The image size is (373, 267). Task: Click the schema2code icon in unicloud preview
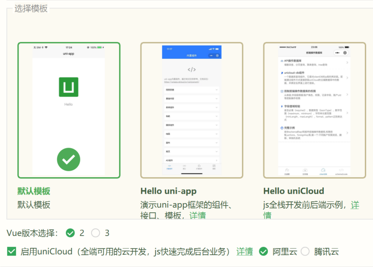(342, 171)
